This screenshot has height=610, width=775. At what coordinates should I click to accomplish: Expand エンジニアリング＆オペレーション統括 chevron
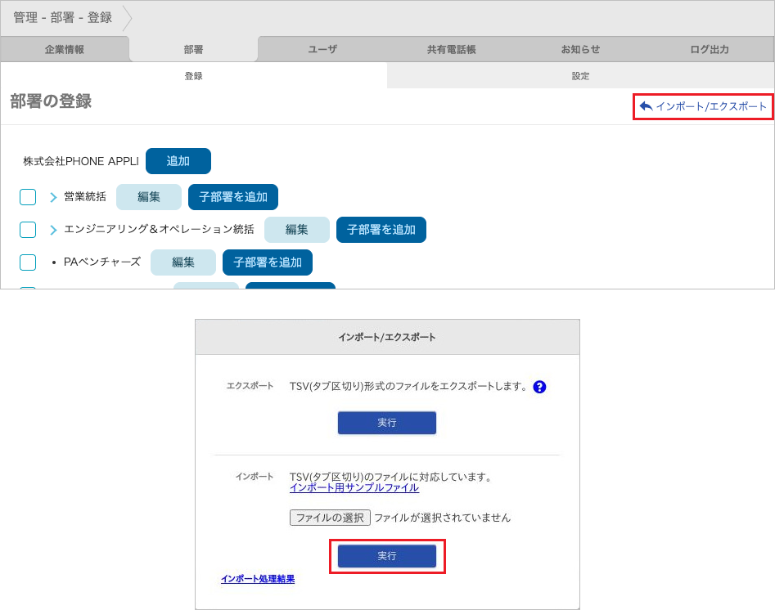53,230
